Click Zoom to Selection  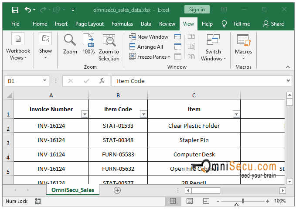[109, 47]
